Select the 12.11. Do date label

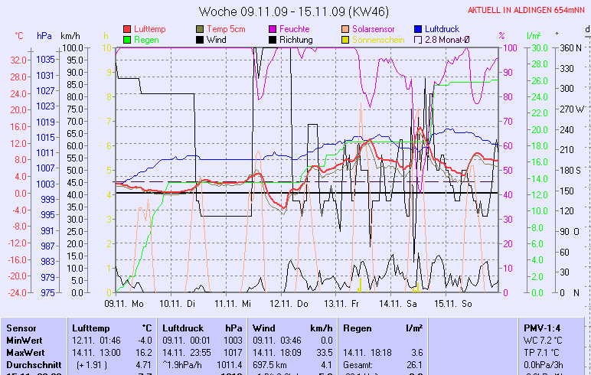pyautogui.click(x=294, y=303)
